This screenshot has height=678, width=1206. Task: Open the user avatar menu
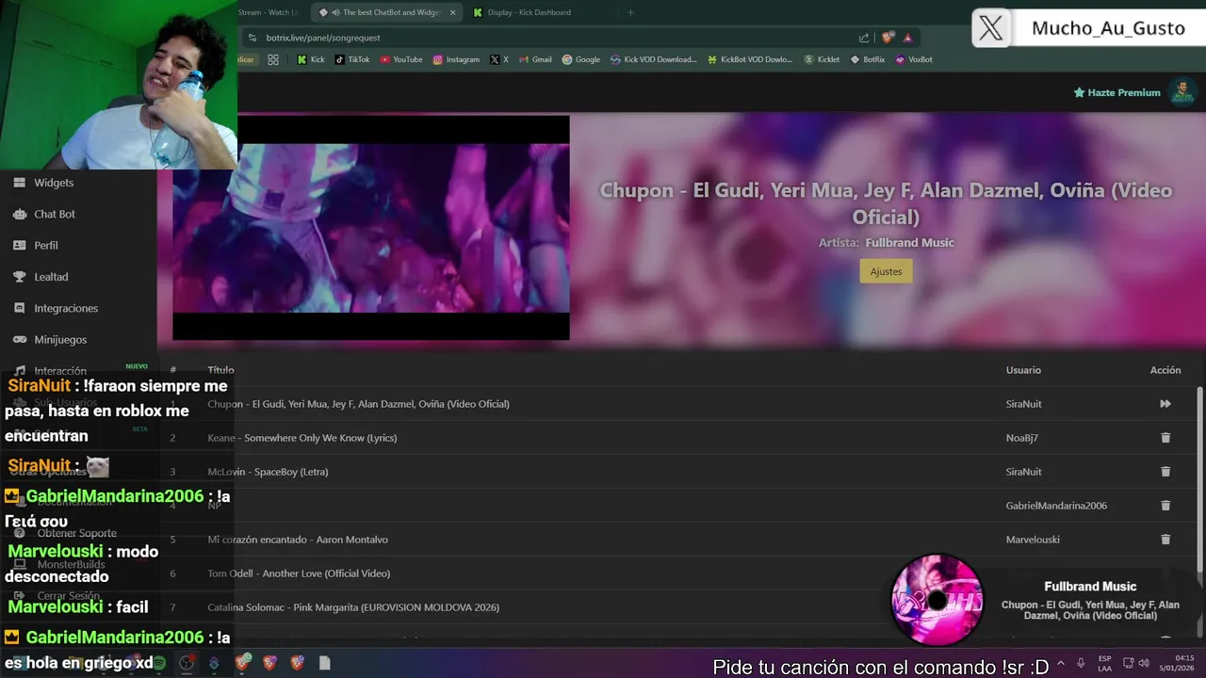point(1182,92)
